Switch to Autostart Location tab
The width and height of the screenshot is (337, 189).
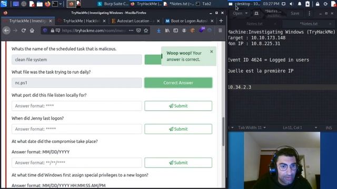135,21
